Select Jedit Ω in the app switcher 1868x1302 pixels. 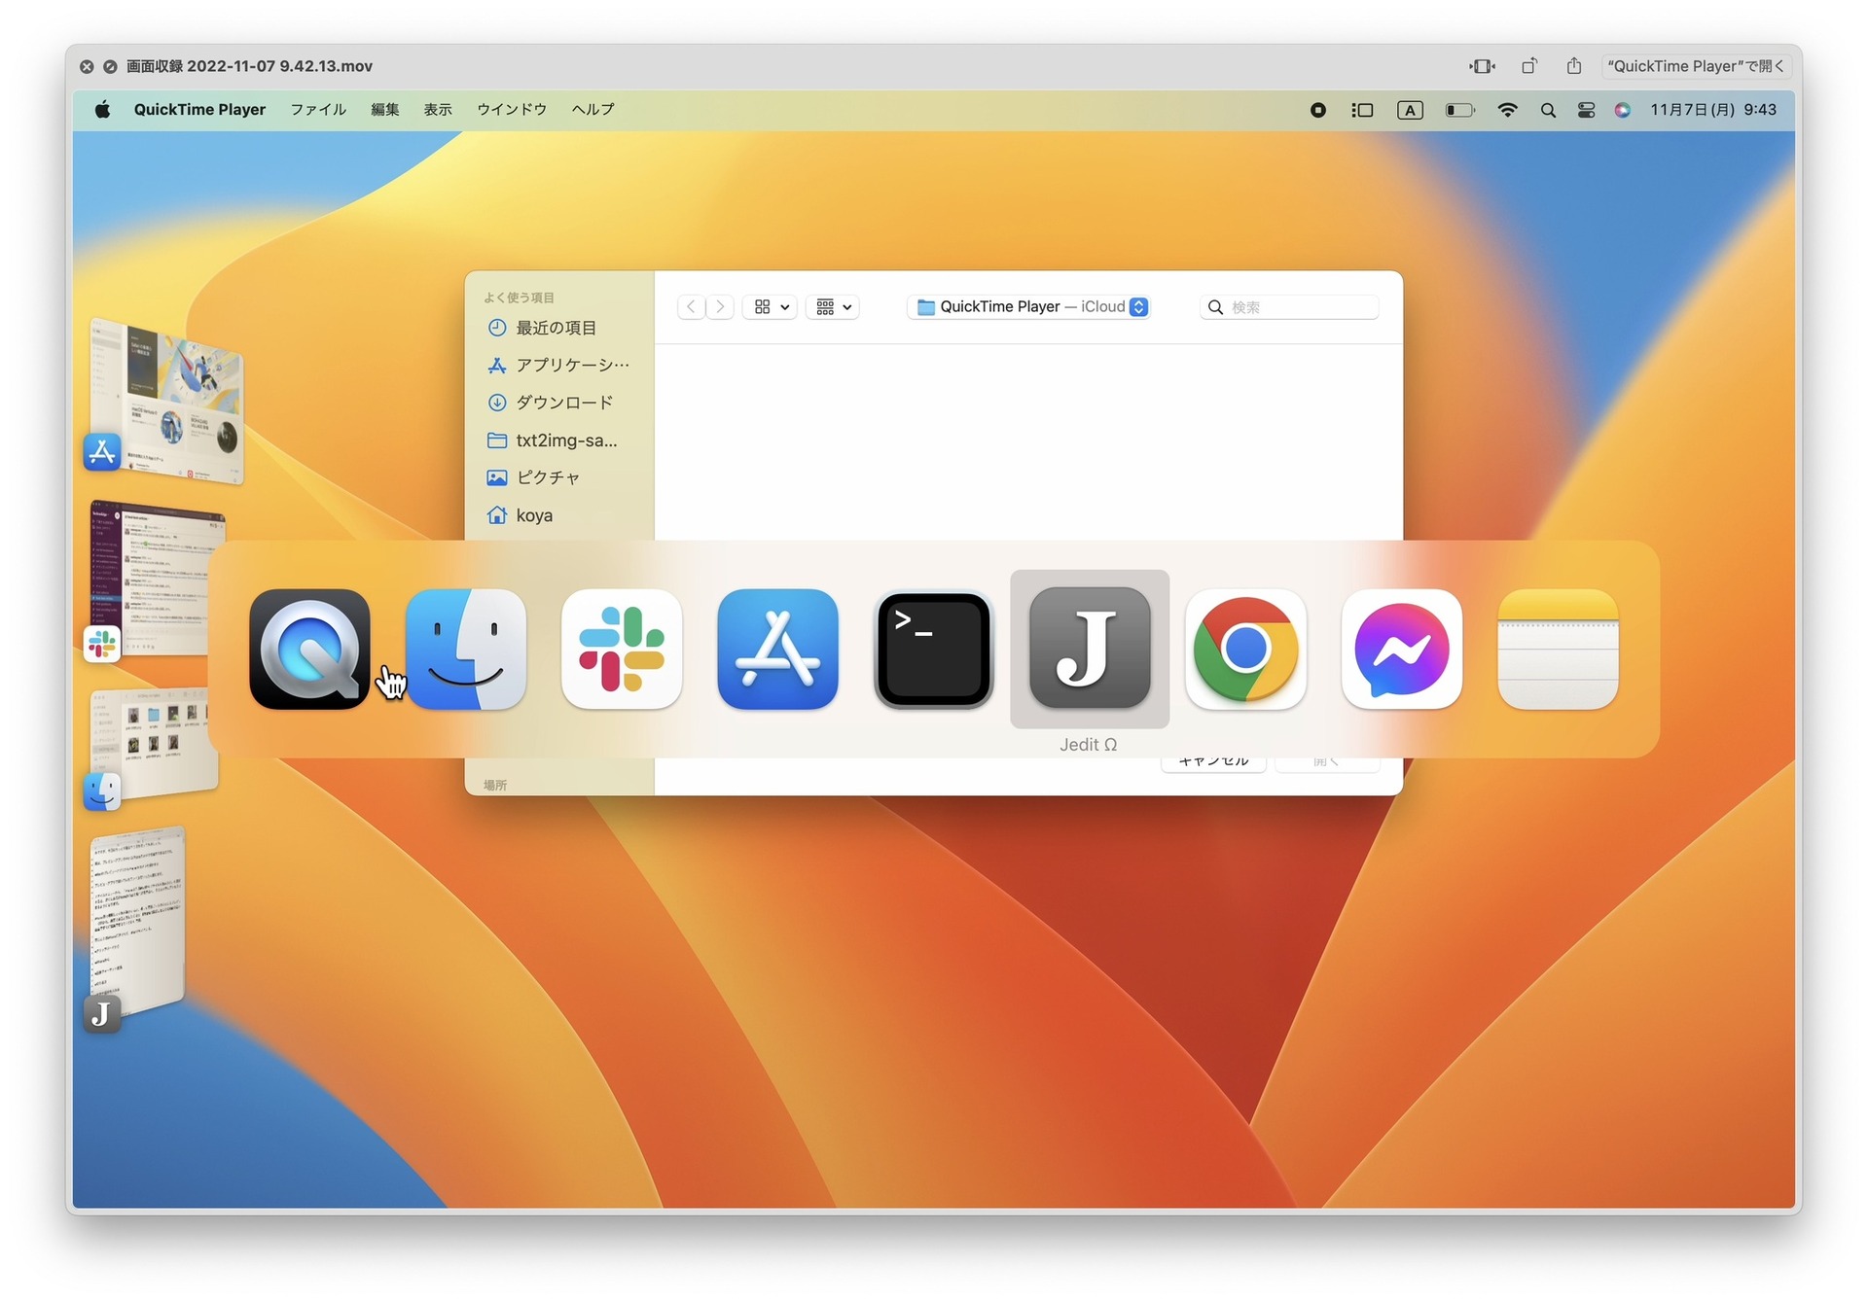(1089, 650)
